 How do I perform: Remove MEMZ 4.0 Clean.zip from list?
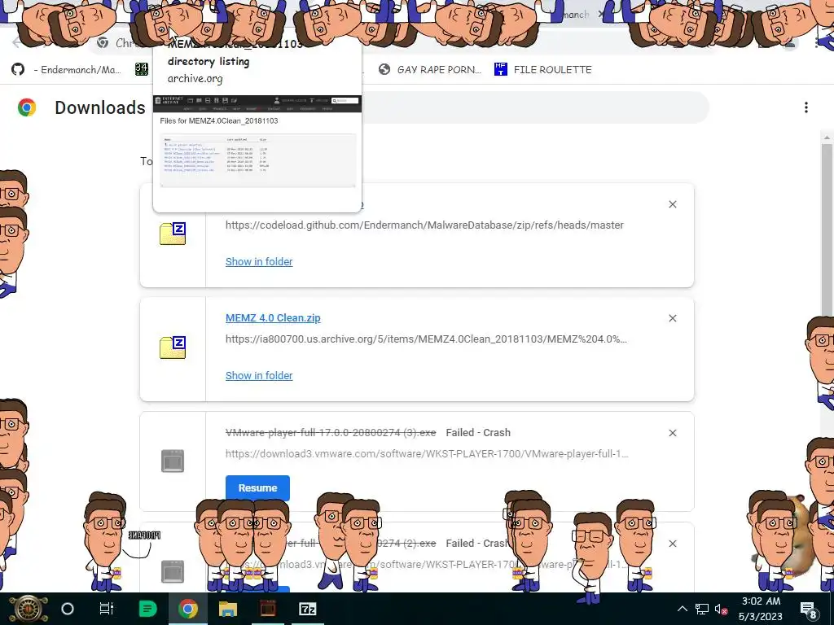pos(672,318)
